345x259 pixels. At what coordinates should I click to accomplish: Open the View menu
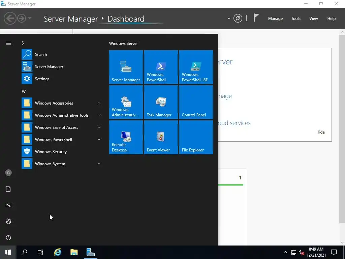(x=314, y=19)
